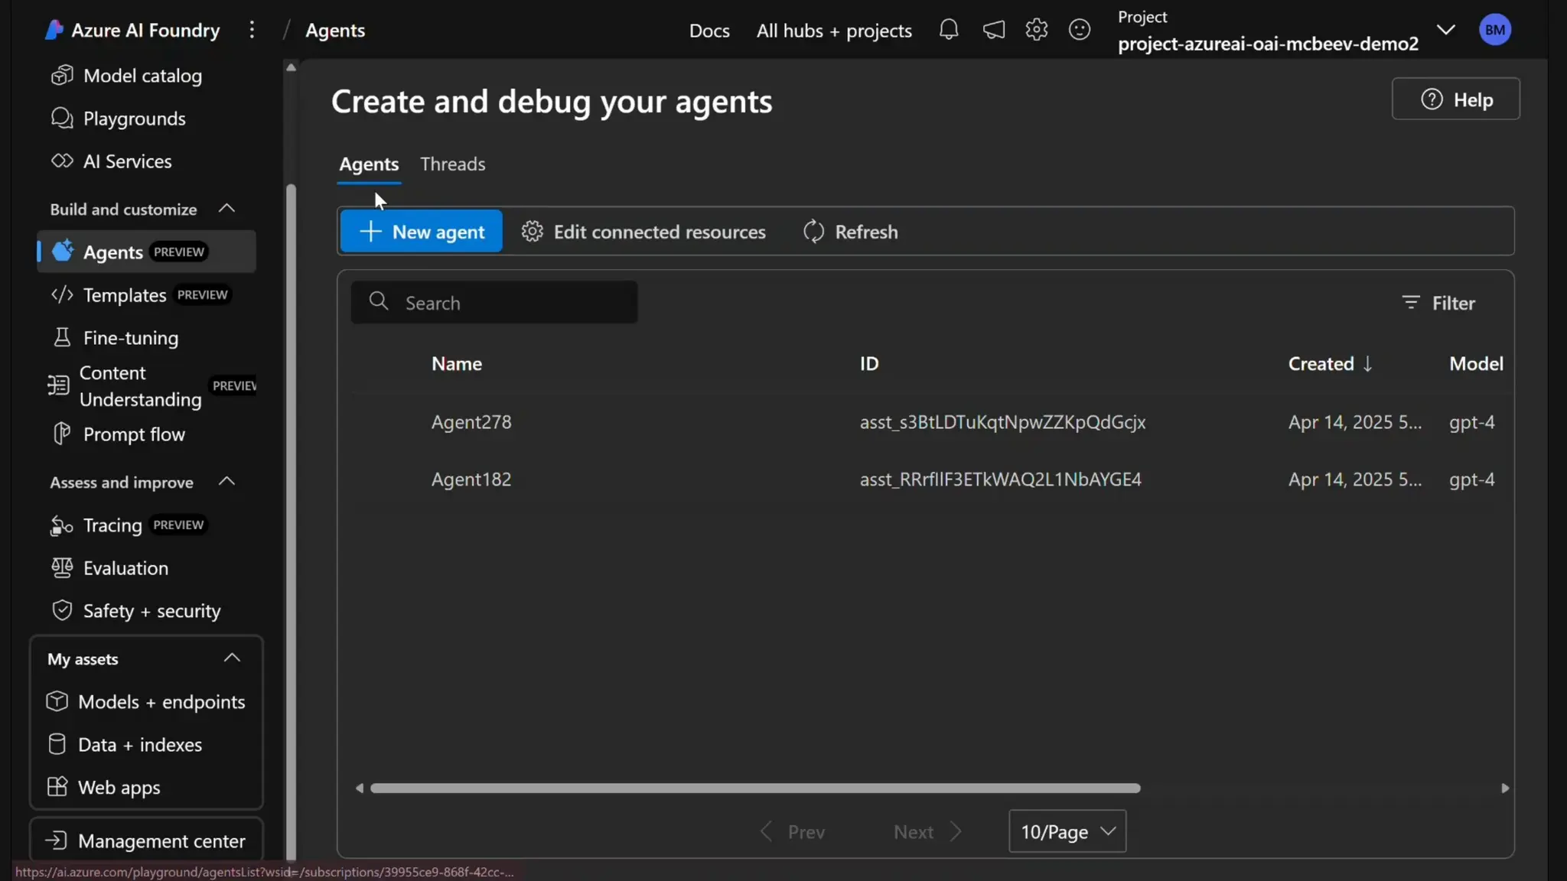Image resolution: width=1567 pixels, height=881 pixels.
Task: Click Azure AI Foundry three-dot menu
Action: coord(252,30)
